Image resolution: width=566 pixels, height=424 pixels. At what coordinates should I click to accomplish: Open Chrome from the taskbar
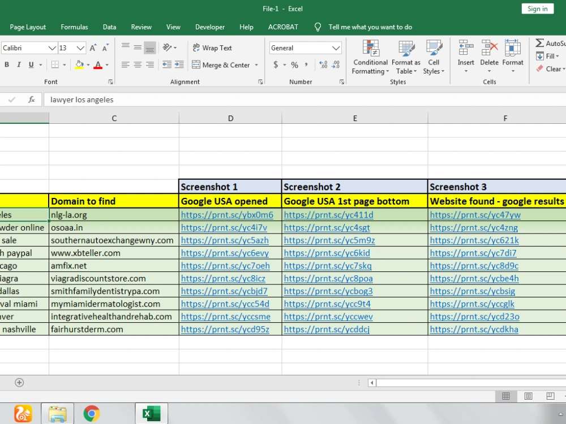(92, 413)
